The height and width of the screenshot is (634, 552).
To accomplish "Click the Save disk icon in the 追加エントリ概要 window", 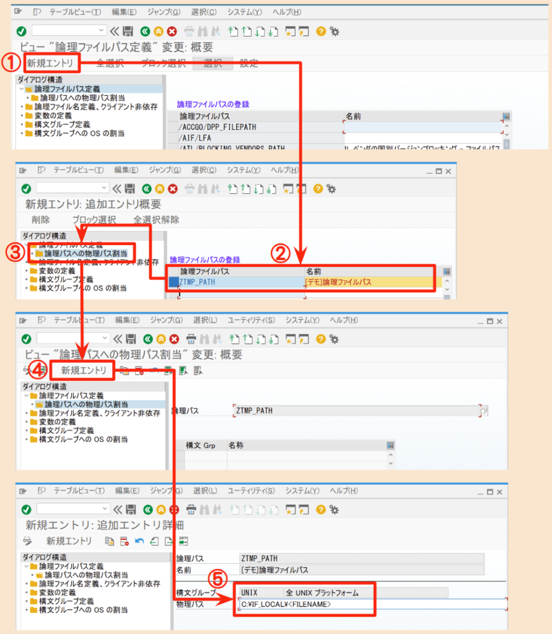I will [x=129, y=188].
